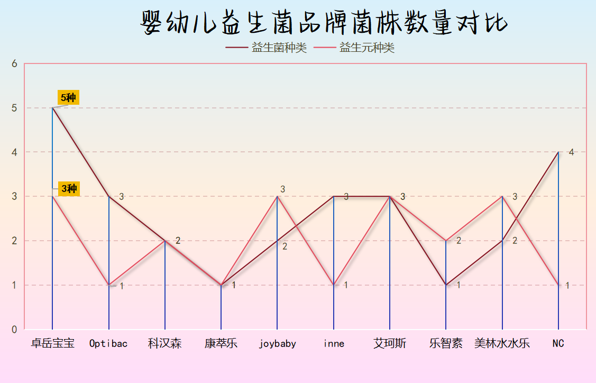Click the chart title 婴幼儿益生菌品牌菌株数量对比
596x383 pixels.
coord(324,22)
